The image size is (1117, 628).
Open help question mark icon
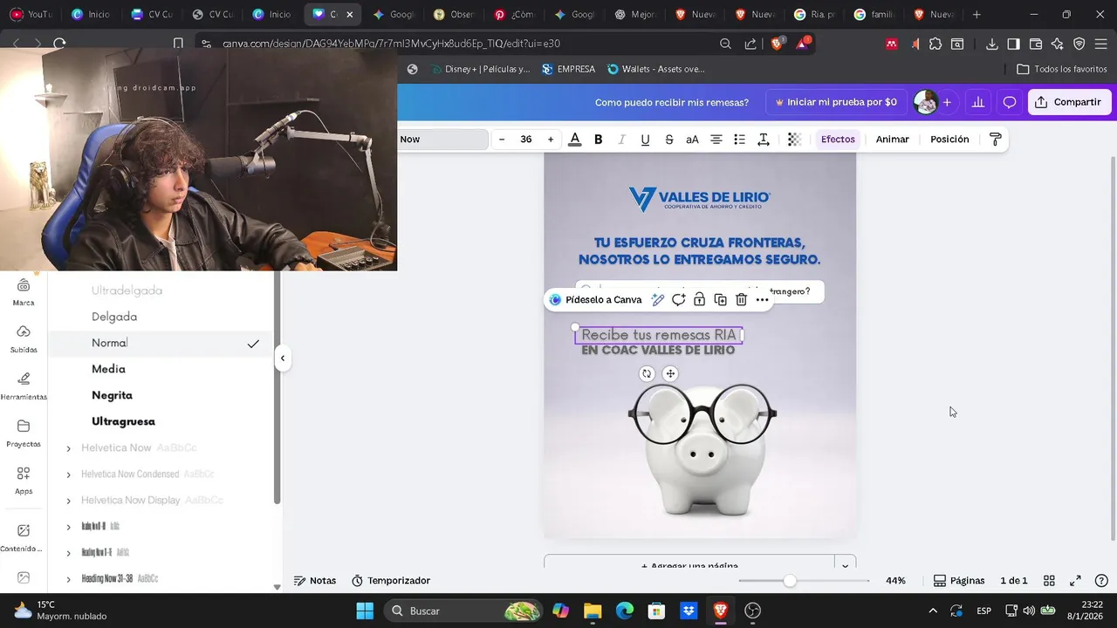coord(1101,581)
